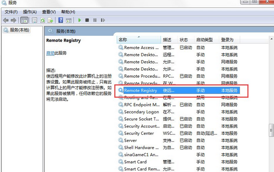Click gear icon of Secondary Logon row
The height and width of the screenshot is (172, 274).
tap(120, 112)
